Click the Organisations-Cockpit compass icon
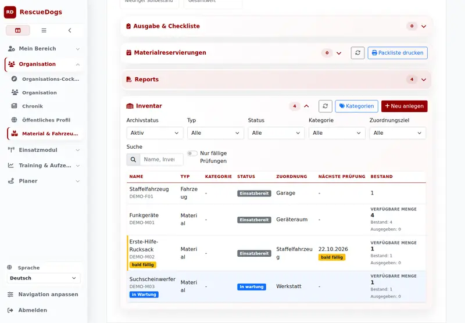Screen dimensions: 465x323 tap(14, 79)
